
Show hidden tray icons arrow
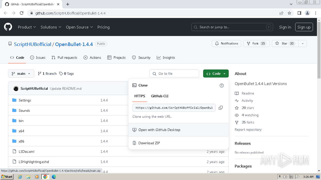click(280, 177)
